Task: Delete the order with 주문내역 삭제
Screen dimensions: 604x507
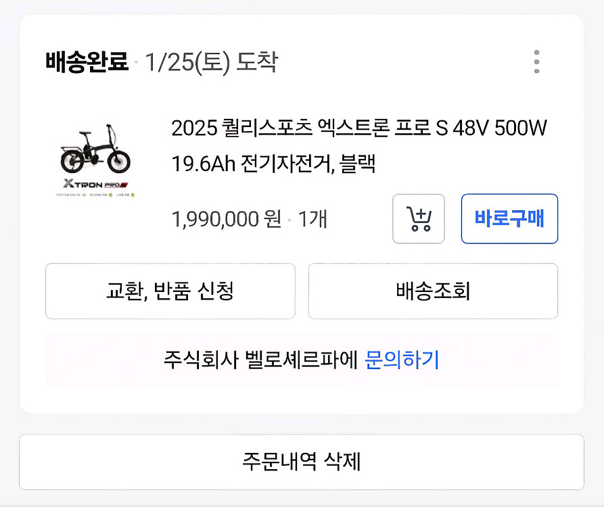Action: click(302, 462)
